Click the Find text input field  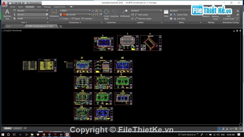31,14
